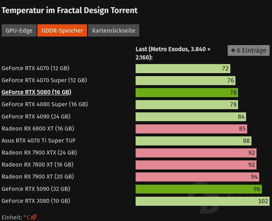Click the external link icon beside °C

[34, 217]
